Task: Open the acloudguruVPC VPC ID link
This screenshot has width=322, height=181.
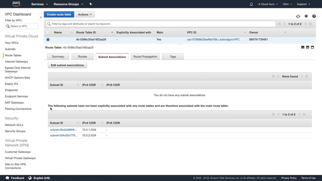Action: click(x=213, y=39)
